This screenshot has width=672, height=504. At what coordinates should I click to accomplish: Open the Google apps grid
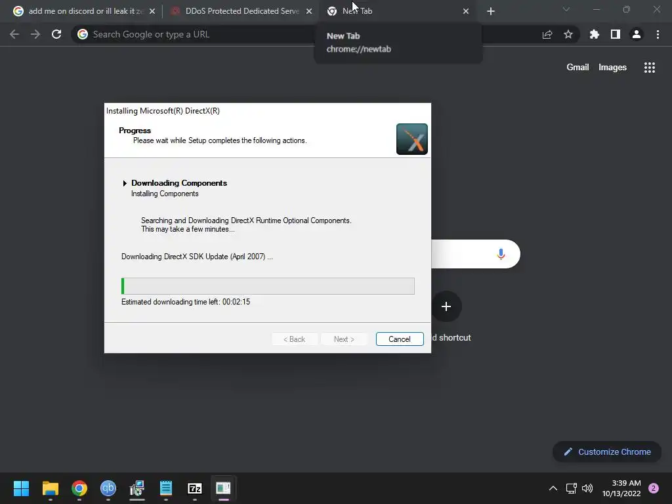tap(650, 68)
